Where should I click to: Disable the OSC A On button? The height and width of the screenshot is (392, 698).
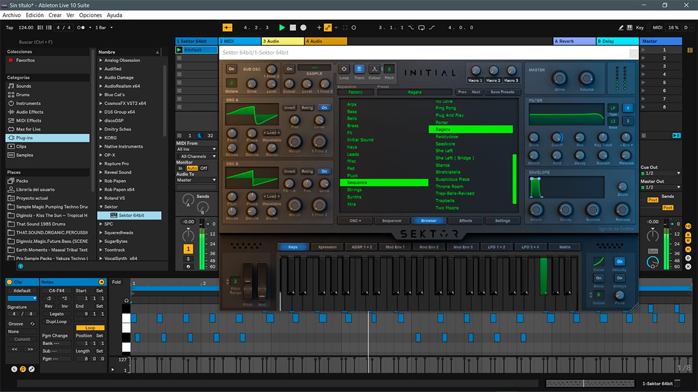pyautogui.click(x=324, y=107)
